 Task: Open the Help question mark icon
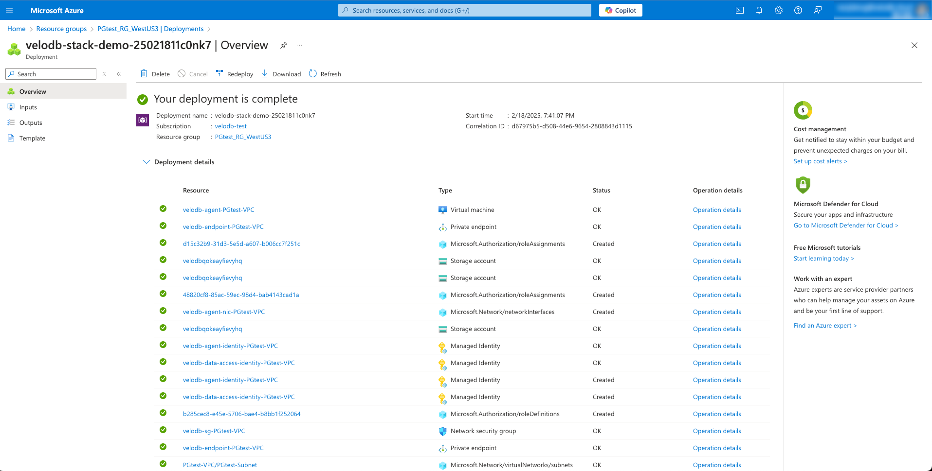point(798,10)
